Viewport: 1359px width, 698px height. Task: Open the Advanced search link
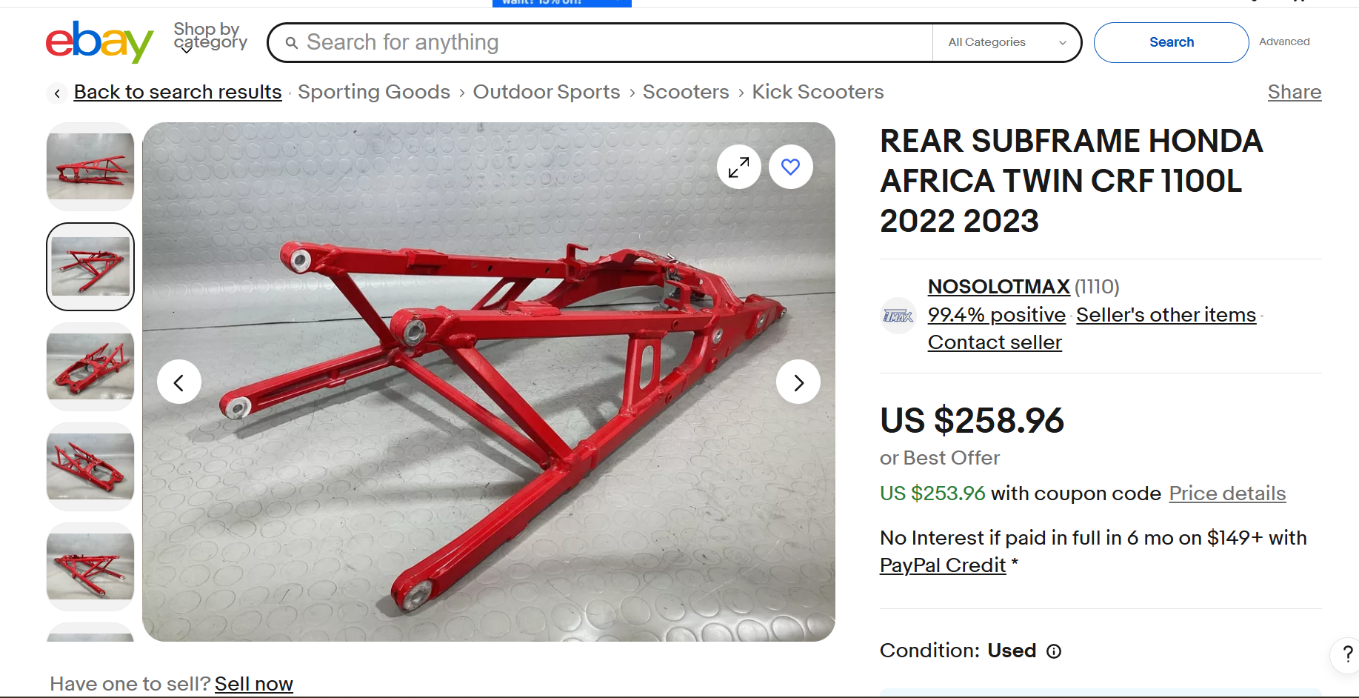1284,41
